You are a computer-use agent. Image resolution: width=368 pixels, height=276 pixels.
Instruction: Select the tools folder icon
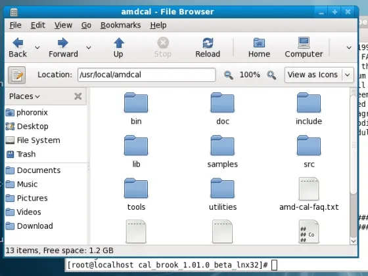(x=136, y=189)
